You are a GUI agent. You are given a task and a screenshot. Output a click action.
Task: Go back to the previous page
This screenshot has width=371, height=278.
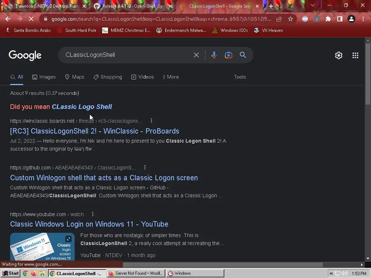point(8,19)
